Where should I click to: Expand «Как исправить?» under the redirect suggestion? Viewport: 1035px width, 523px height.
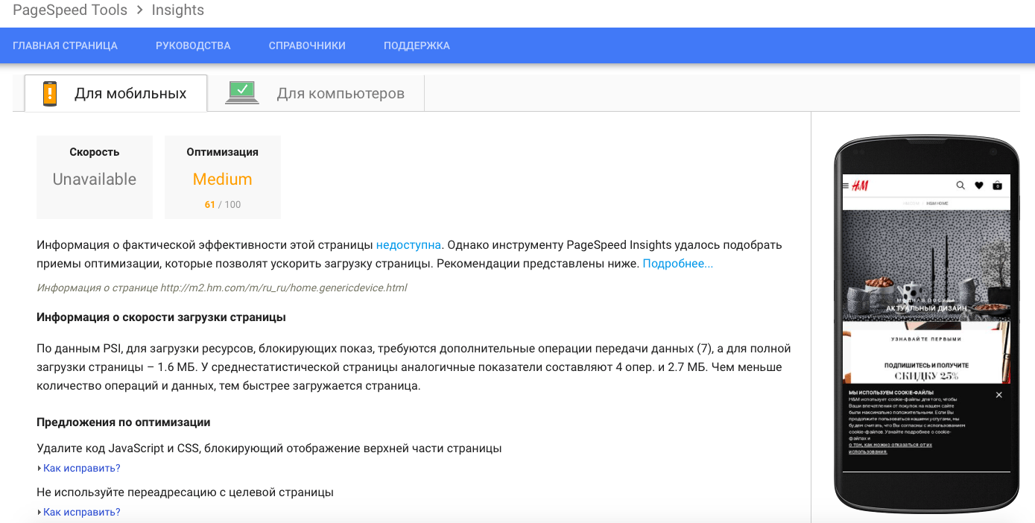point(81,512)
